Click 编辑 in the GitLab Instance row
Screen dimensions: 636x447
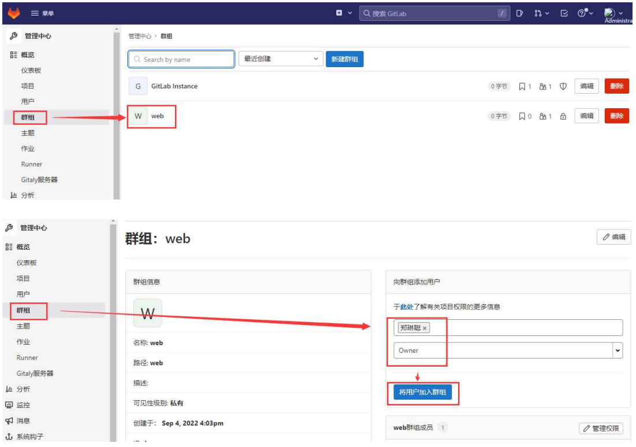click(586, 86)
